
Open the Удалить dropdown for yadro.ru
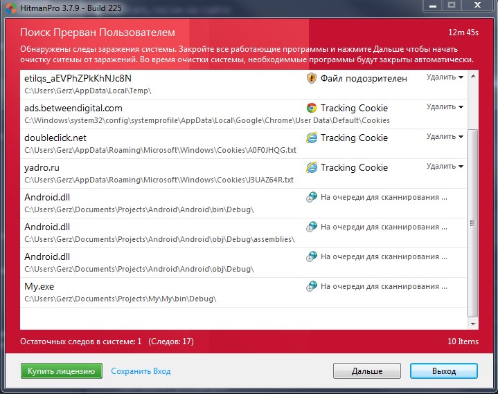click(445, 167)
